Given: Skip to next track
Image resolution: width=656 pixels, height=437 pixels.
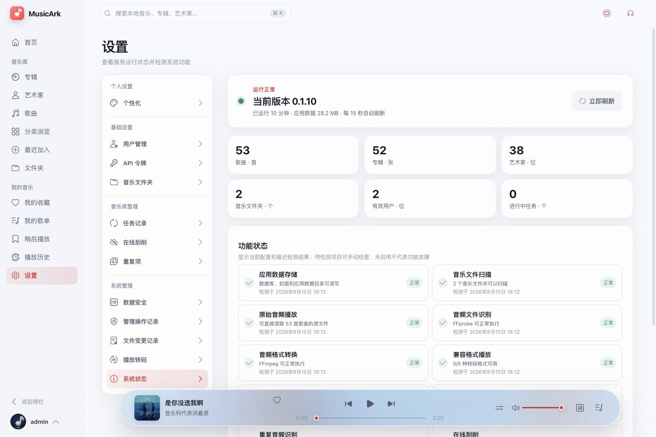Looking at the screenshot, I should [x=391, y=404].
